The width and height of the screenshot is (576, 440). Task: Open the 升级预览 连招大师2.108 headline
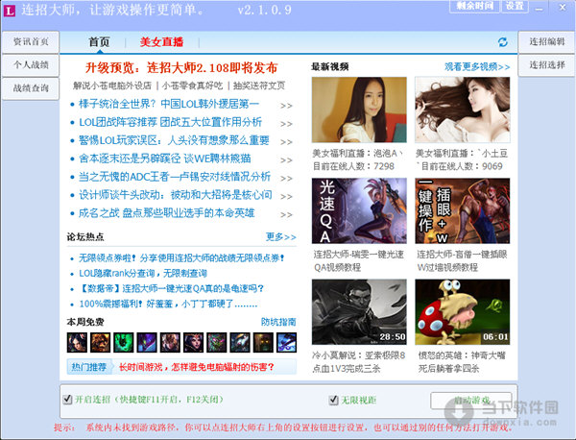coord(181,67)
